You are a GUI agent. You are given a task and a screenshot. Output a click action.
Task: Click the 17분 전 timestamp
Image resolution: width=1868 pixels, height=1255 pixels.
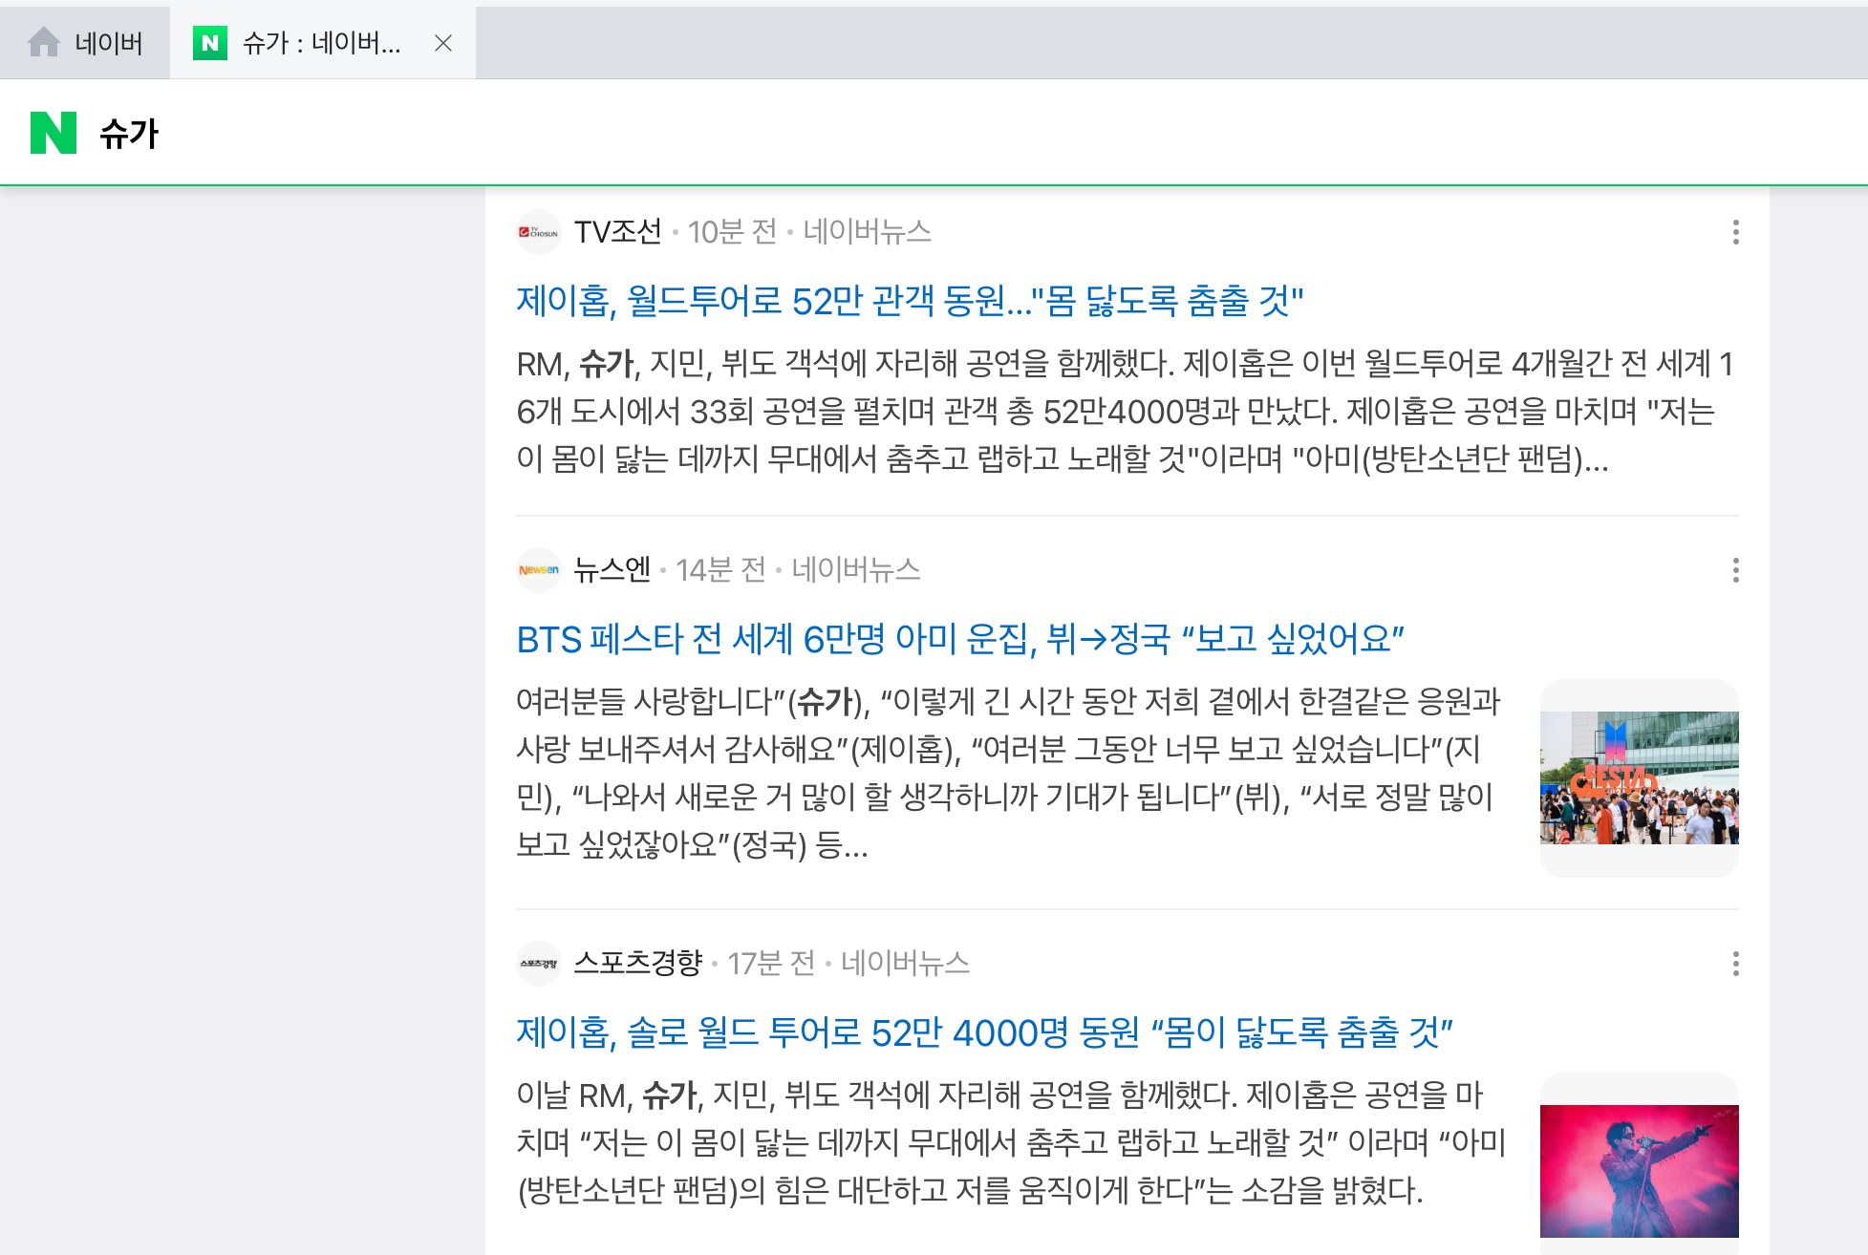pyautogui.click(x=772, y=964)
